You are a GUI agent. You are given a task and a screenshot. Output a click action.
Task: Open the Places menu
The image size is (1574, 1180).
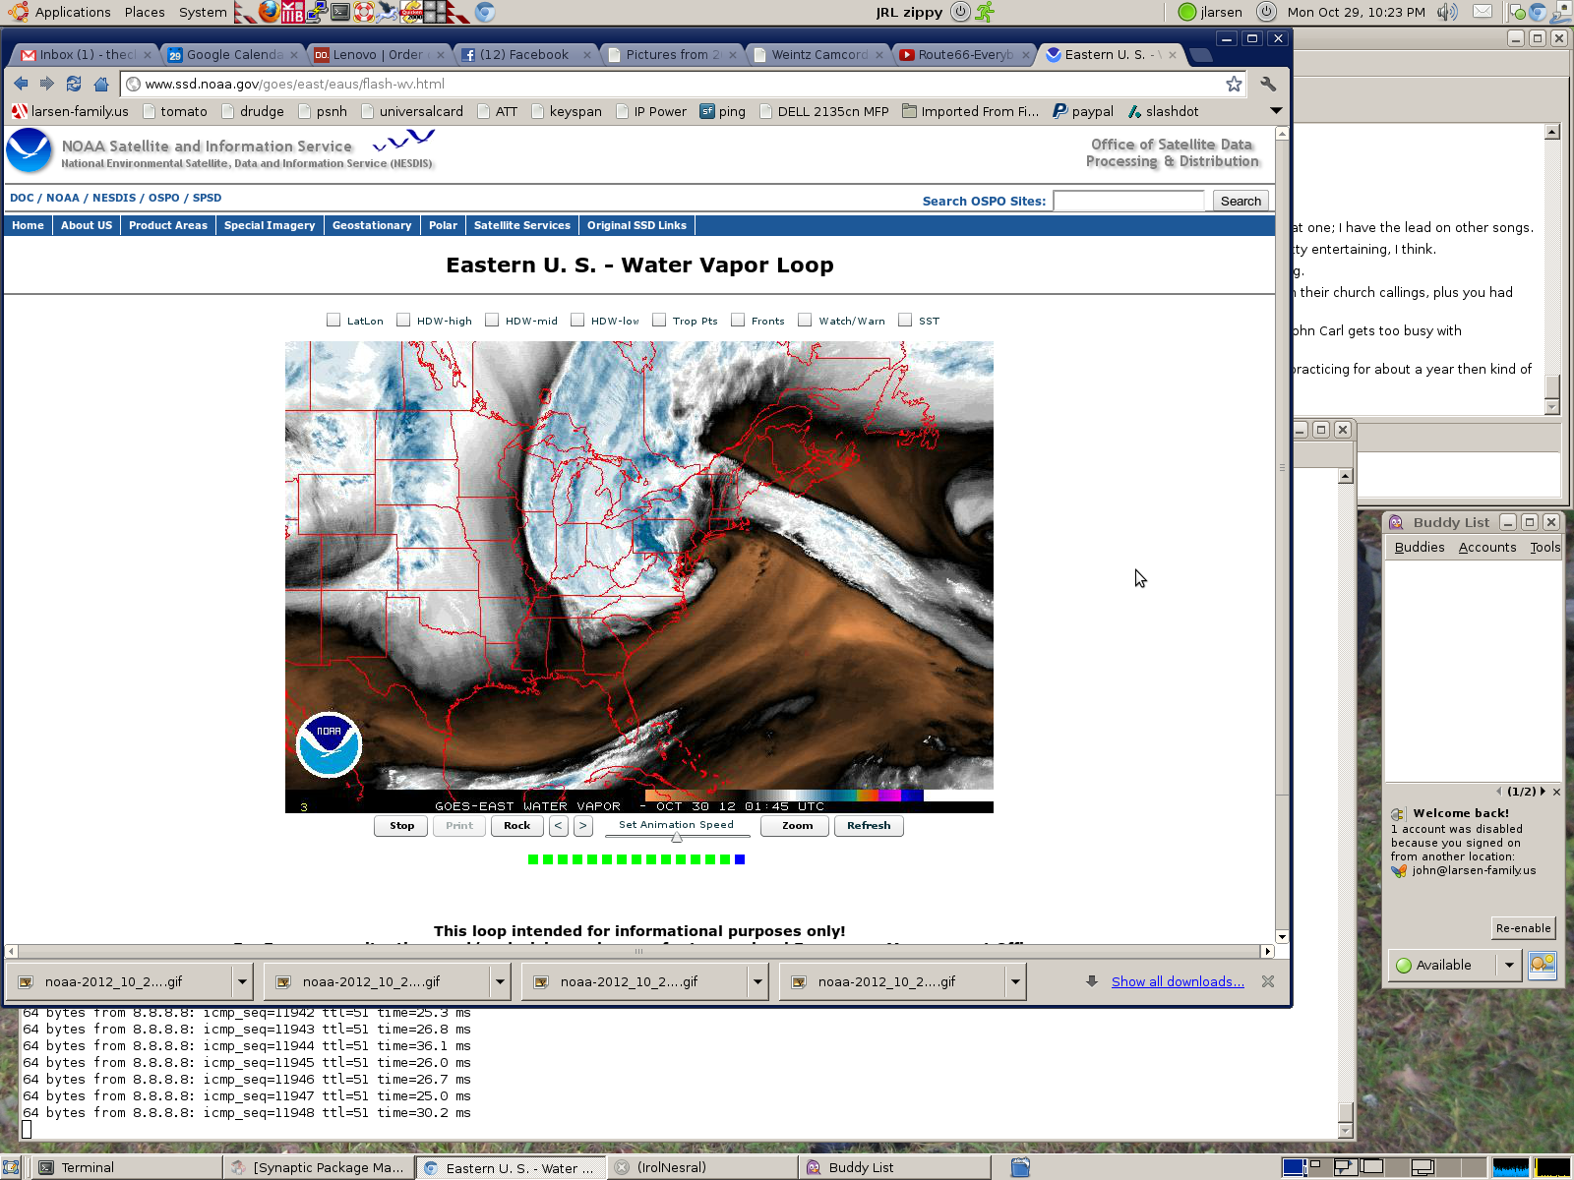(x=145, y=12)
